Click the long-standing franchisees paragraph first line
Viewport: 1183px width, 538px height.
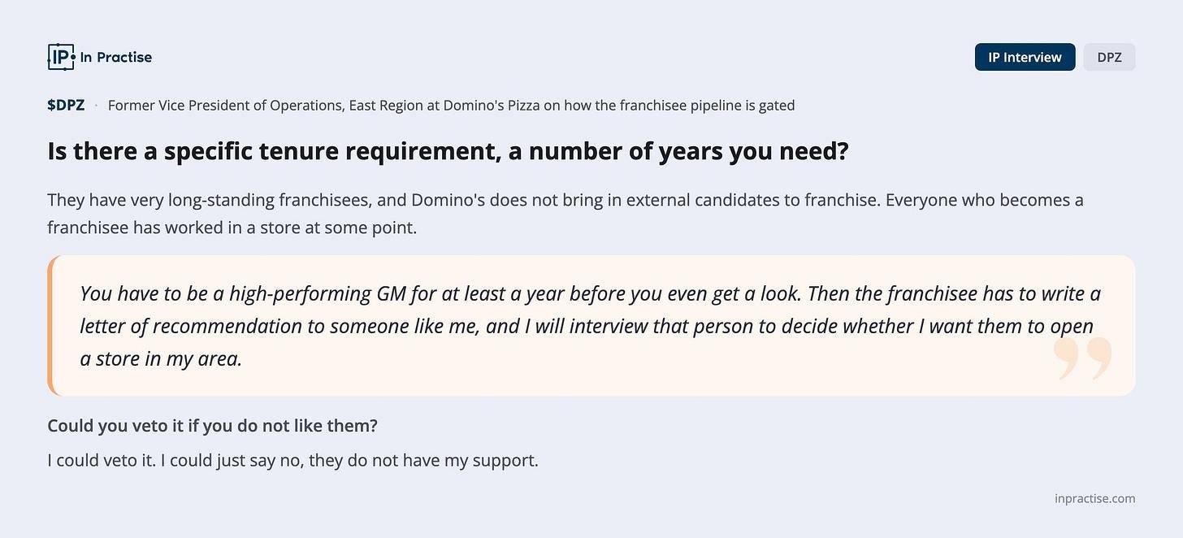click(565, 200)
